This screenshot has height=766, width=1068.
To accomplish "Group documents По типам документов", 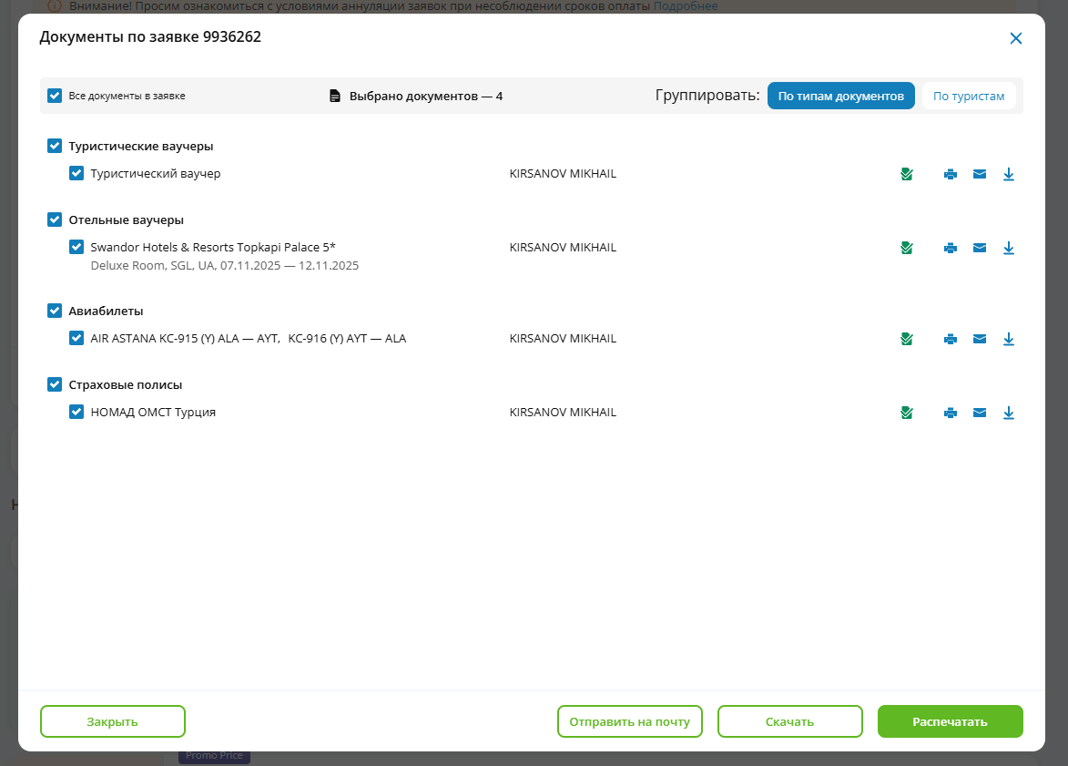I will coord(840,96).
